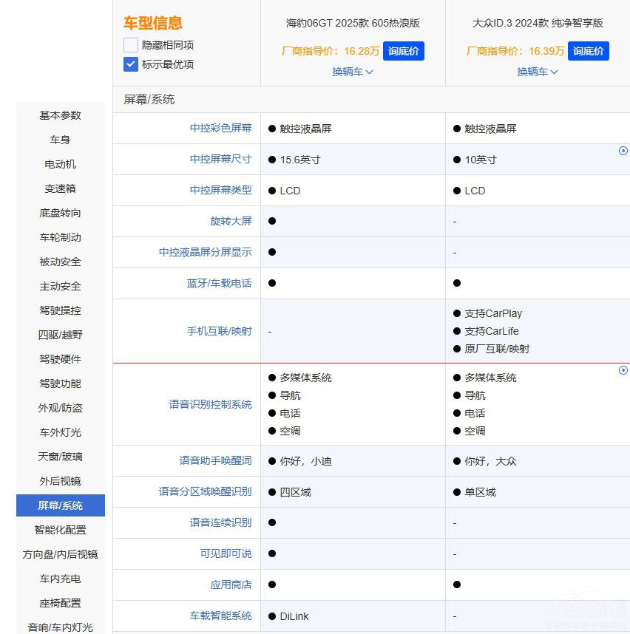
Task: Uncheck 标示最优项 checkbox
Action: 131,64
